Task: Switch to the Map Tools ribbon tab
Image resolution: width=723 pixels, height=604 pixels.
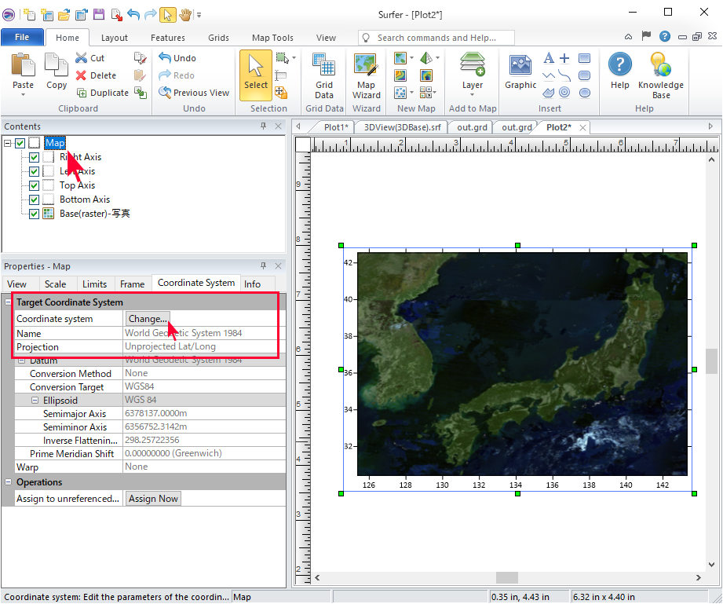Action: [x=272, y=38]
